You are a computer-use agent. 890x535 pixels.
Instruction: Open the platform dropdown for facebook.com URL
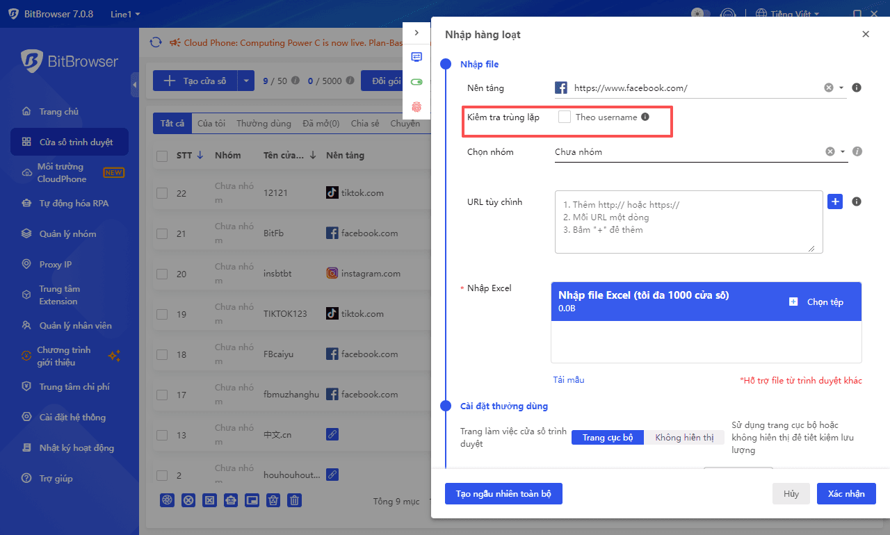[840, 88]
